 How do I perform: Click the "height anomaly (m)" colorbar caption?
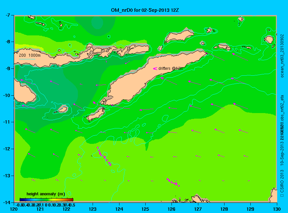(x=46, y=194)
